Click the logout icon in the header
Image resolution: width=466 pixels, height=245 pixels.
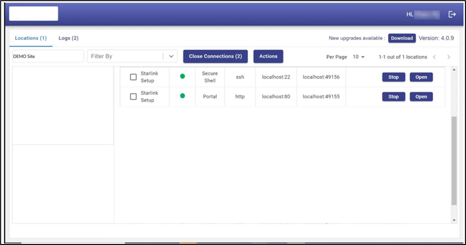[452, 15]
